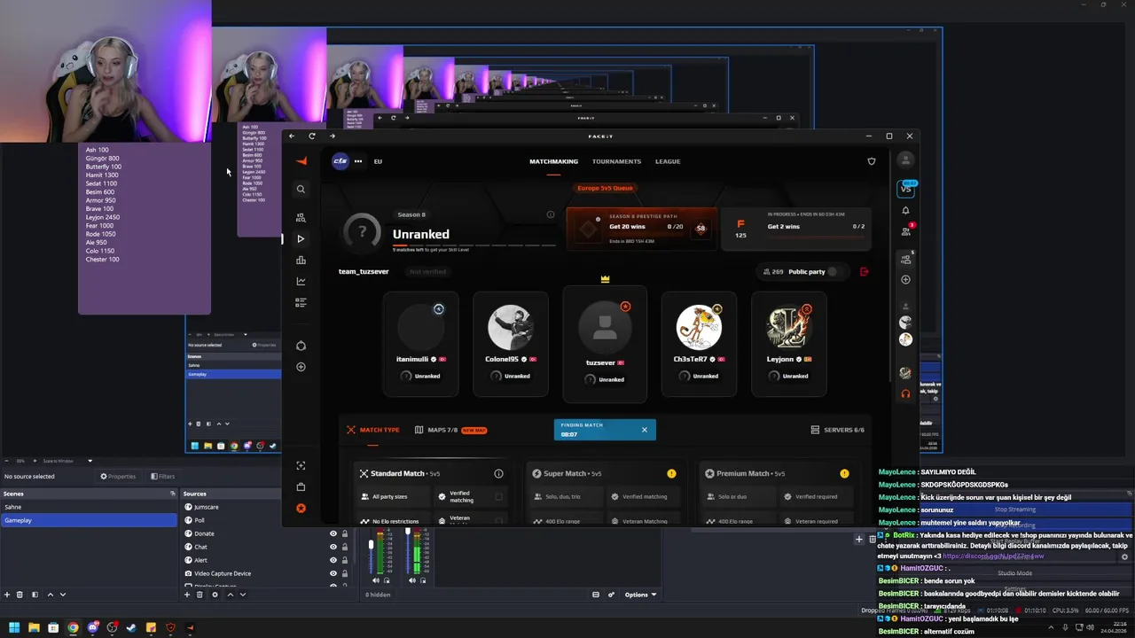This screenshot has height=638, width=1135.
Task: Open FACEIT notifications bell
Action: [x=905, y=210]
